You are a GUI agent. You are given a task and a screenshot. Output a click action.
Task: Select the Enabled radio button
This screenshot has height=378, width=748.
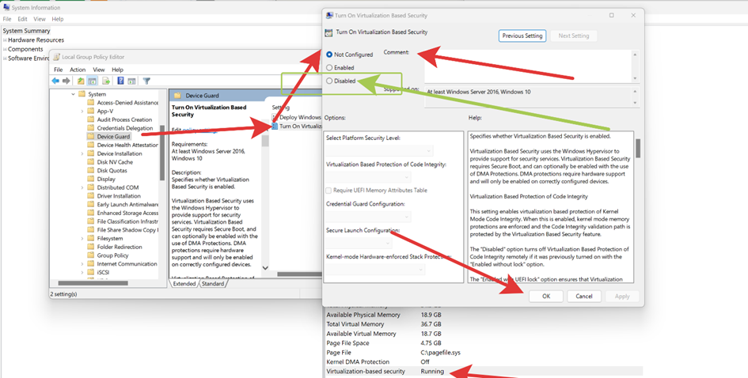pyautogui.click(x=329, y=68)
